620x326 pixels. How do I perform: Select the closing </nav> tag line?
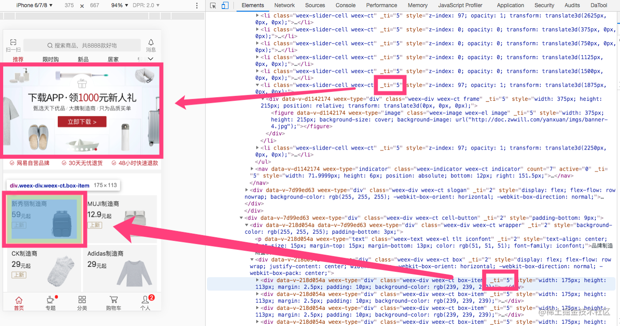(x=259, y=183)
